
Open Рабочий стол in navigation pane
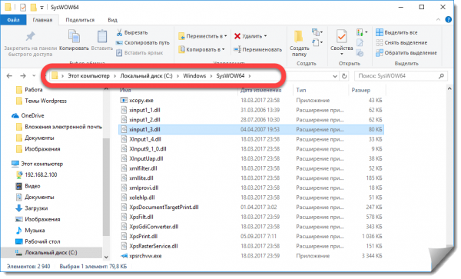(42, 241)
